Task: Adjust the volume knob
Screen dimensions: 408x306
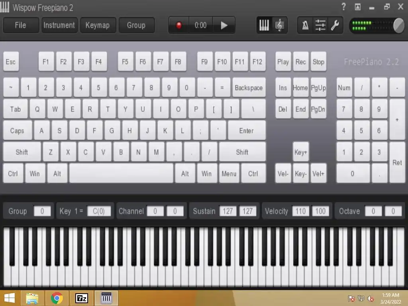Action: [398, 25]
